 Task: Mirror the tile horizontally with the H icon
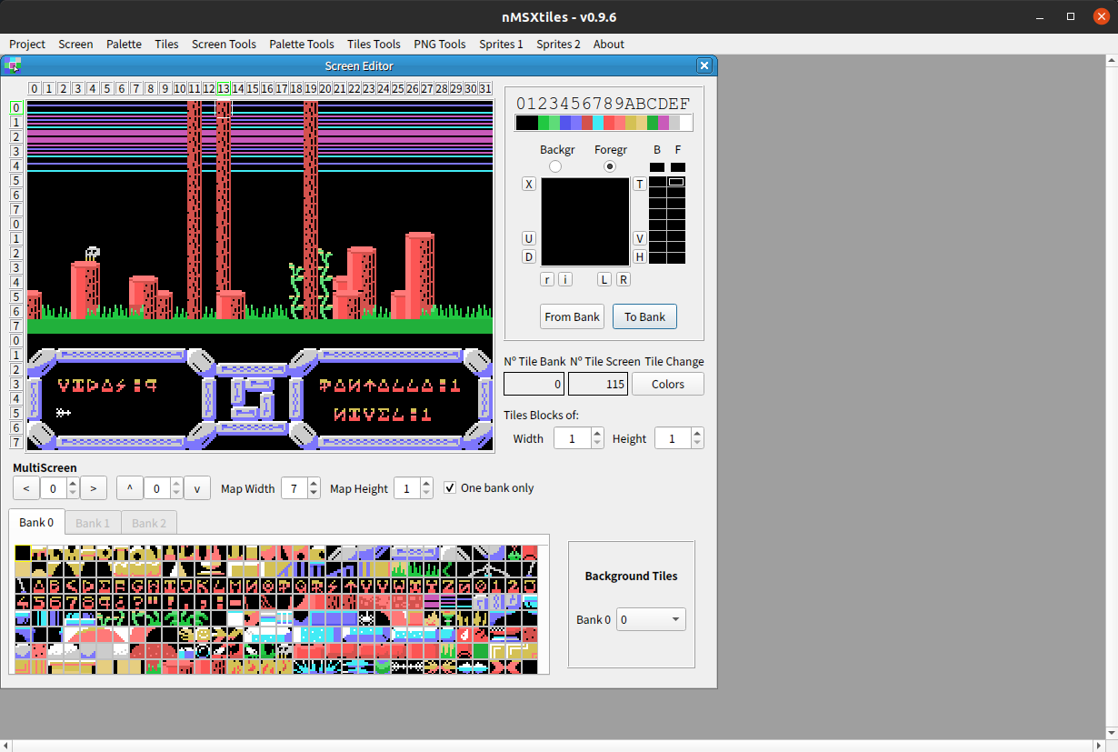coord(639,256)
